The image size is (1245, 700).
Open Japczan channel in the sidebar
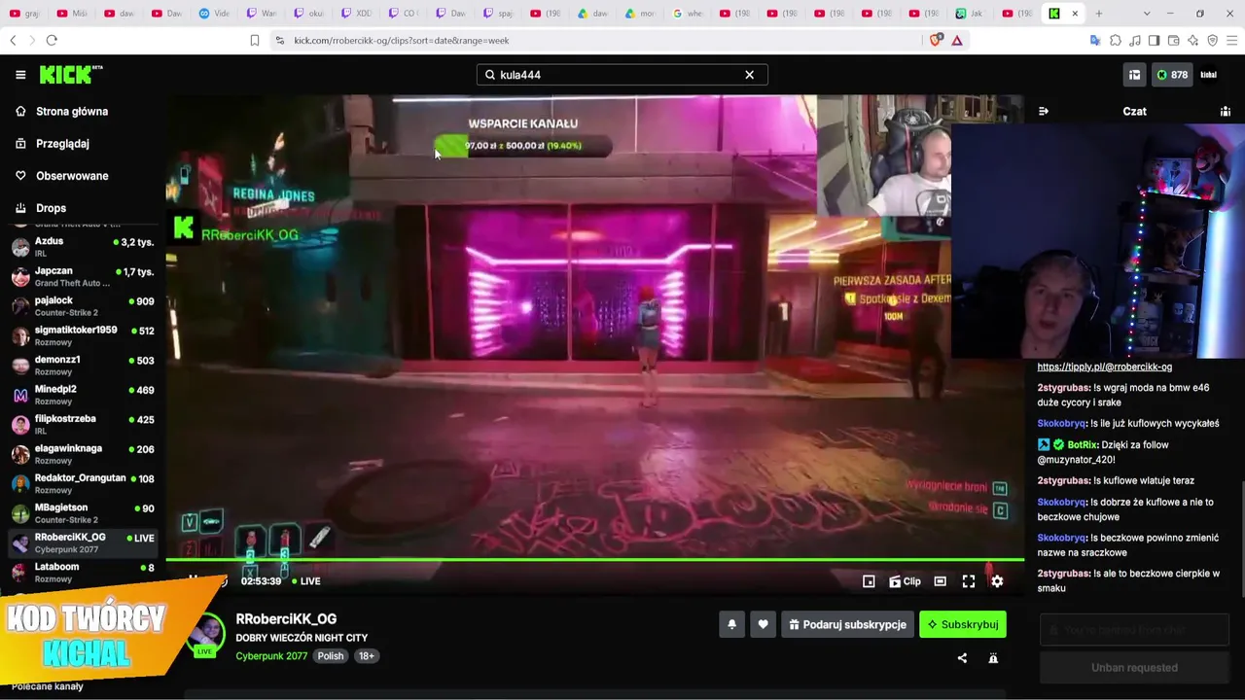click(x=83, y=277)
